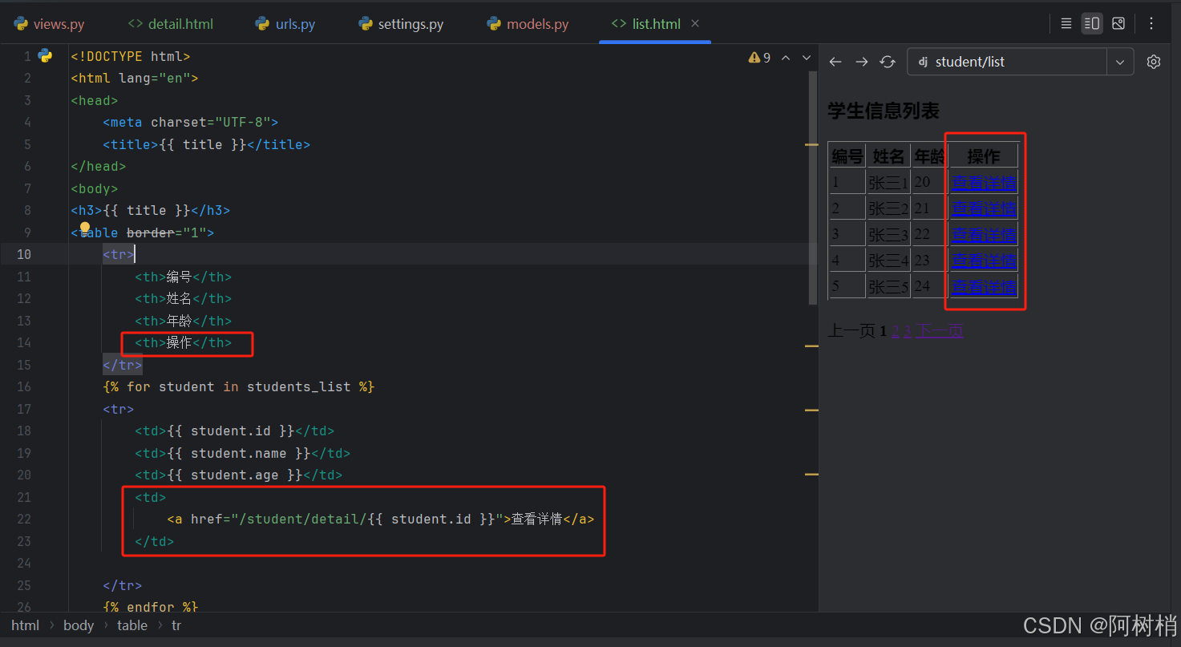The image size is (1181, 647).
Task: Open the address bar URL dropdown
Action: [1119, 61]
